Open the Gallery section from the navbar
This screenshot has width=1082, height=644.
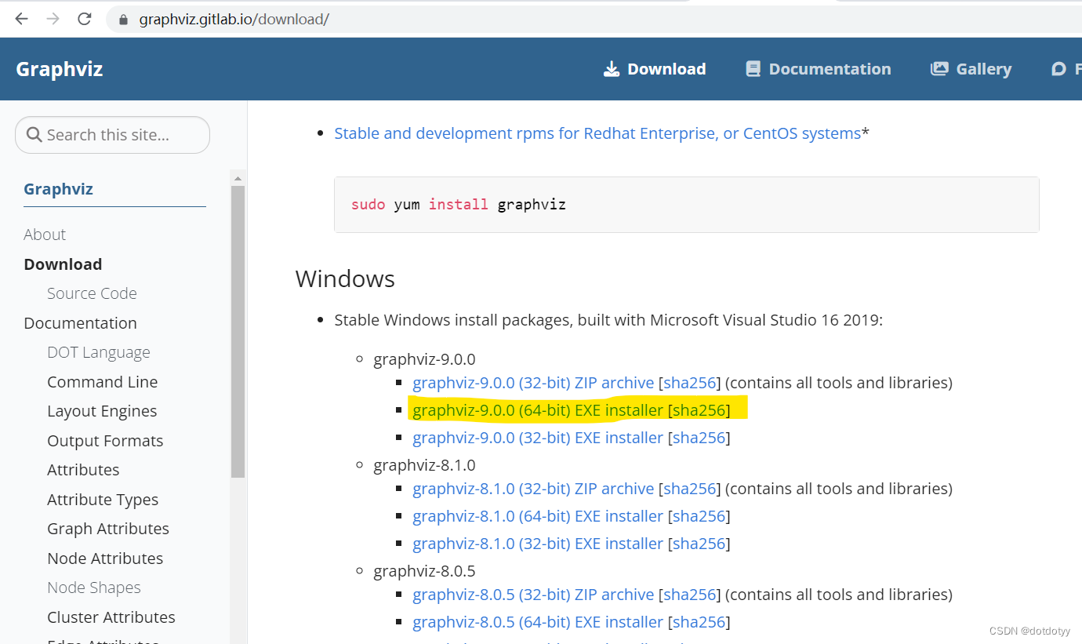[982, 68]
